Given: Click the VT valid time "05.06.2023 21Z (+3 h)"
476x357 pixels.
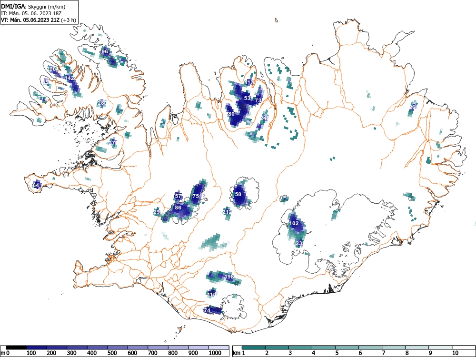Looking at the screenshot, I should [x=50, y=20].
